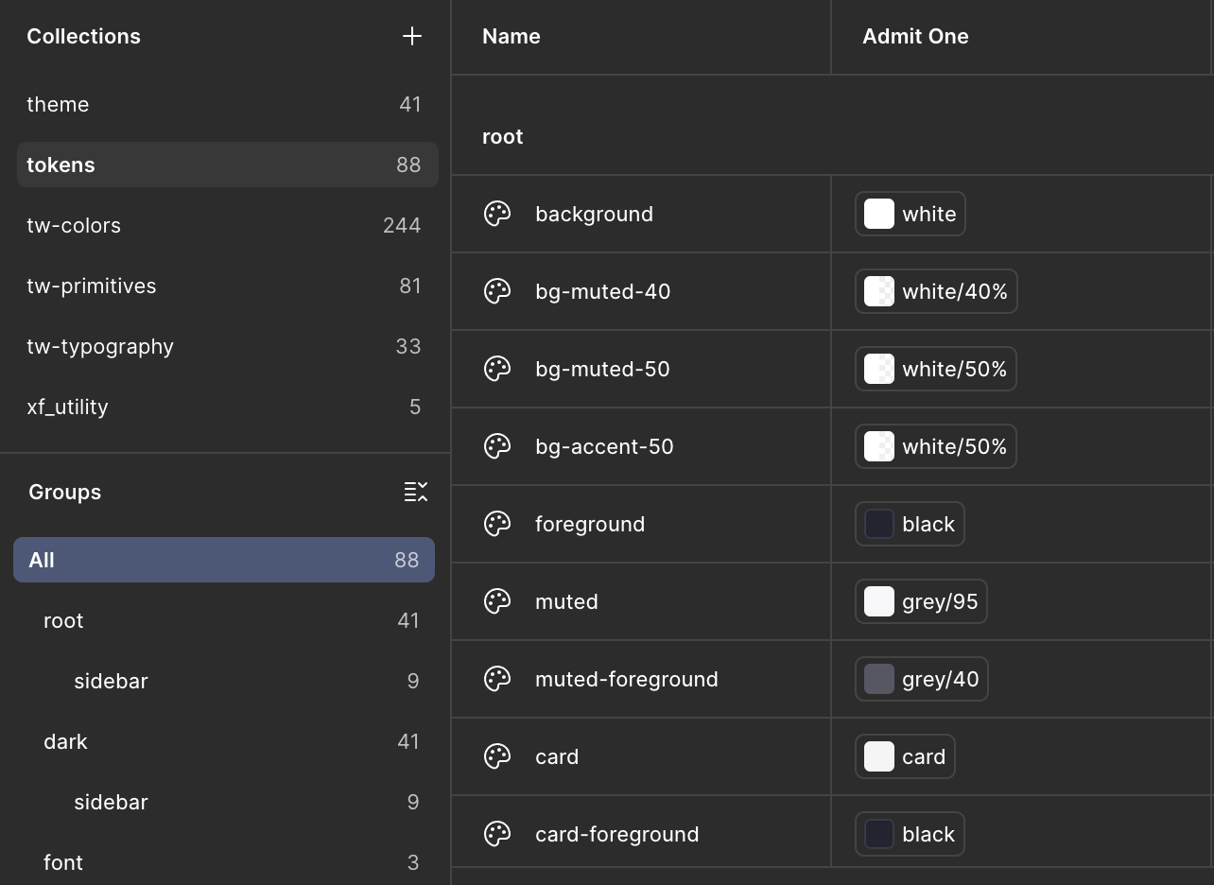Click the white swatch for background
This screenshot has width=1214, height=885.
(879, 214)
